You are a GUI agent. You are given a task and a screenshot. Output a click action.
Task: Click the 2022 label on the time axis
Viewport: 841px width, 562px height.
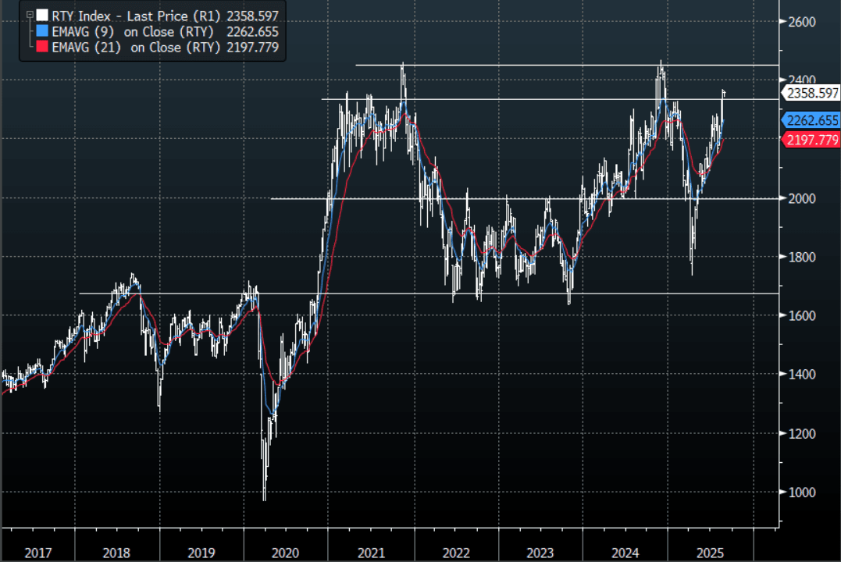456,553
